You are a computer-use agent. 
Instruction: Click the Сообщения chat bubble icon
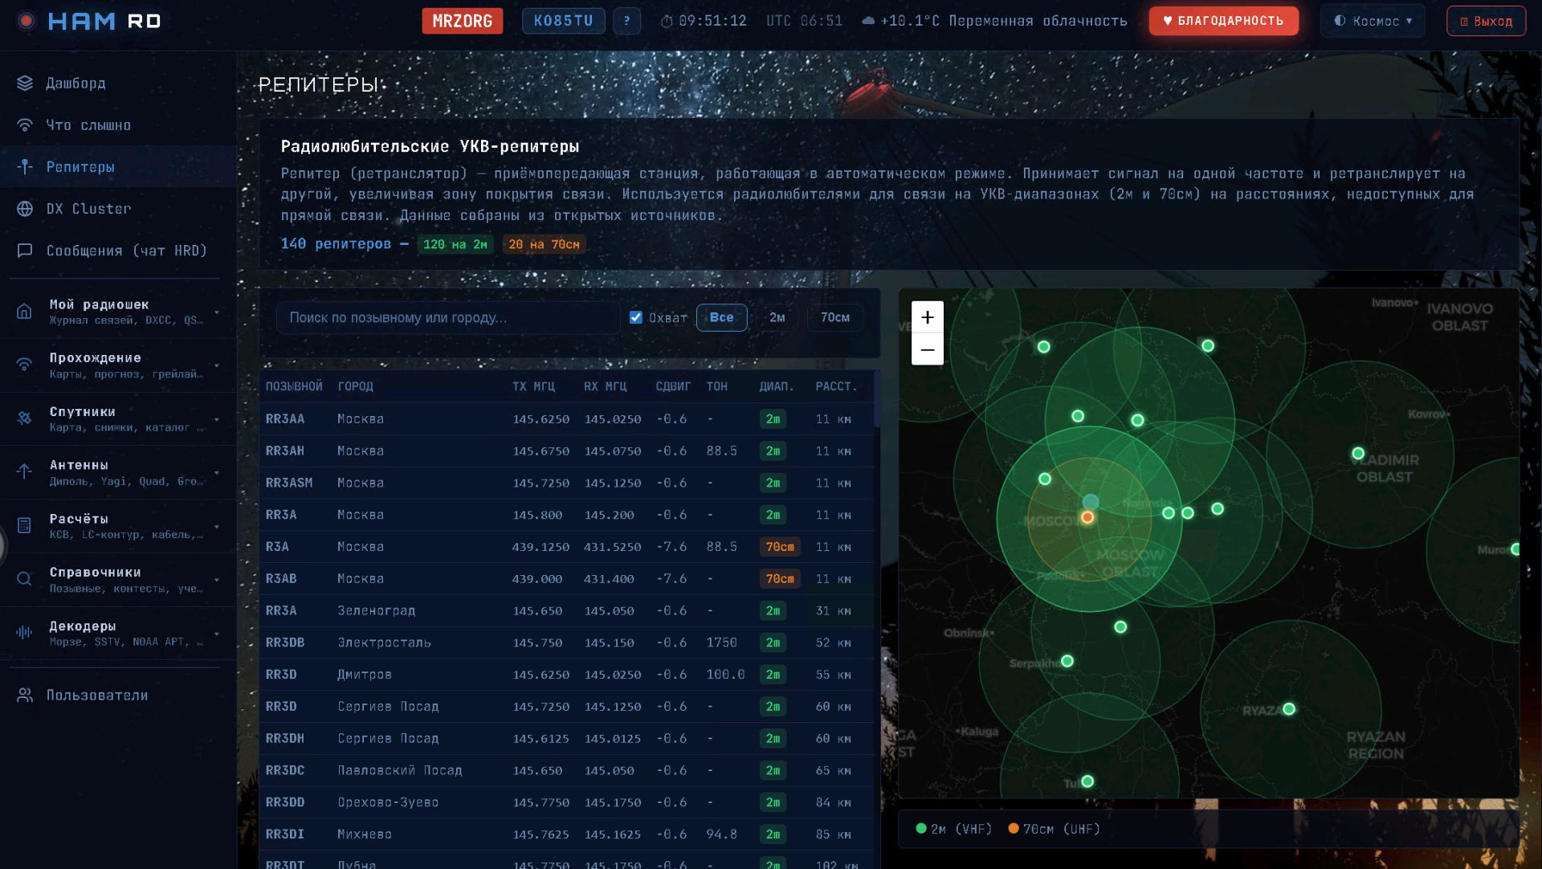click(25, 251)
